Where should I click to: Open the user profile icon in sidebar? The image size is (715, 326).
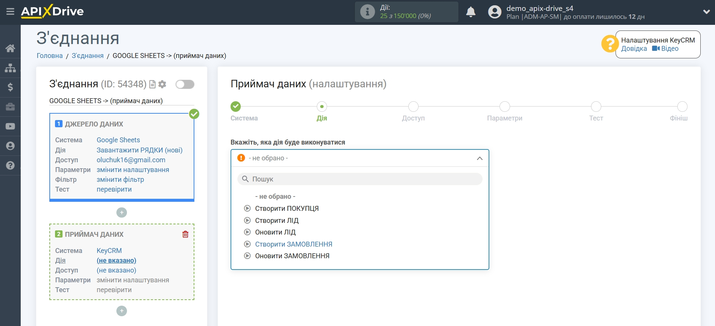pos(10,146)
